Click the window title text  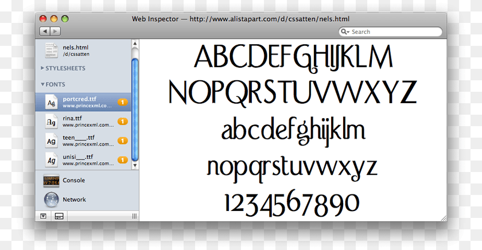point(240,19)
